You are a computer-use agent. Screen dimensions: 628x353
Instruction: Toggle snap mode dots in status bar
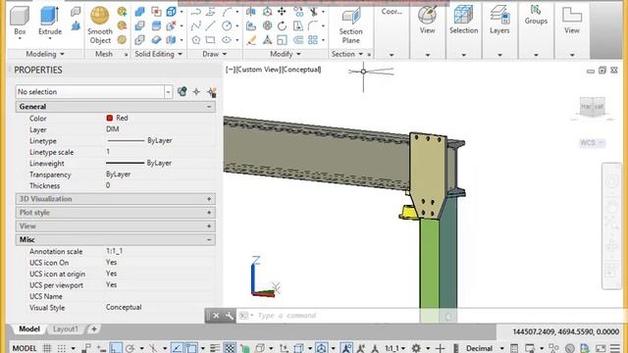(x=61, y=348)
